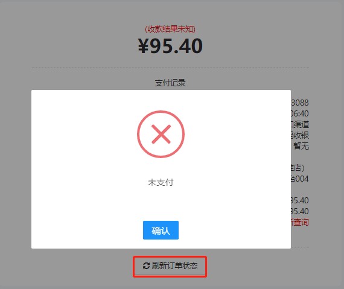The image size is (344, 289).
Task: Click the ¥95.40 amount heading
Action: click(170, 46)
